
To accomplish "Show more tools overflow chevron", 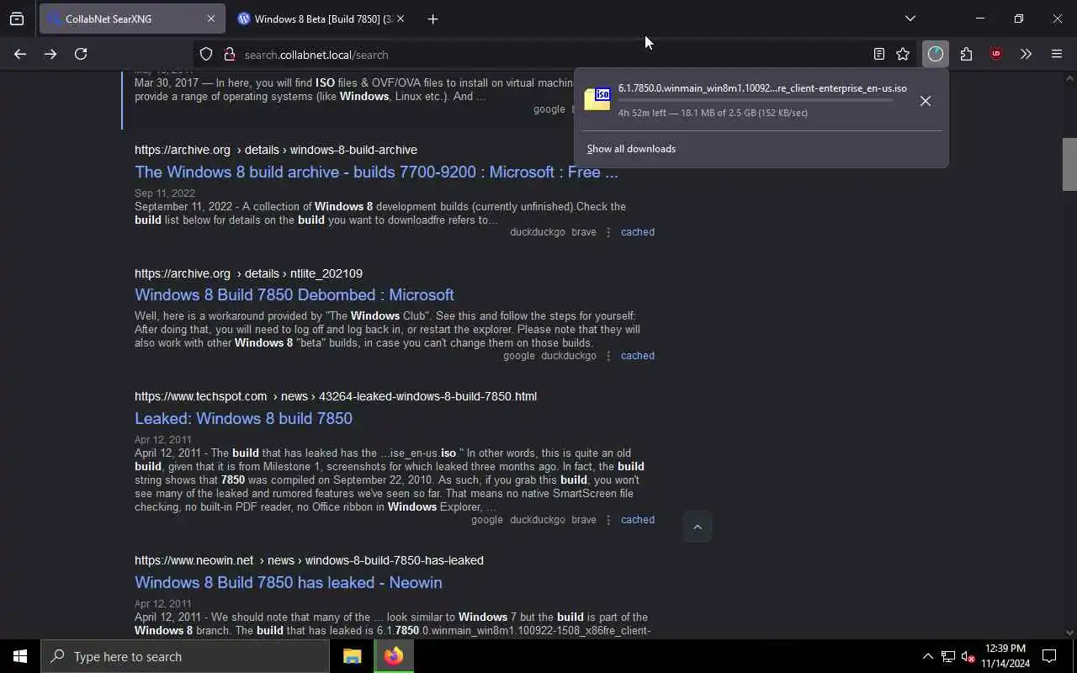I will click(x=1026, y=54).
